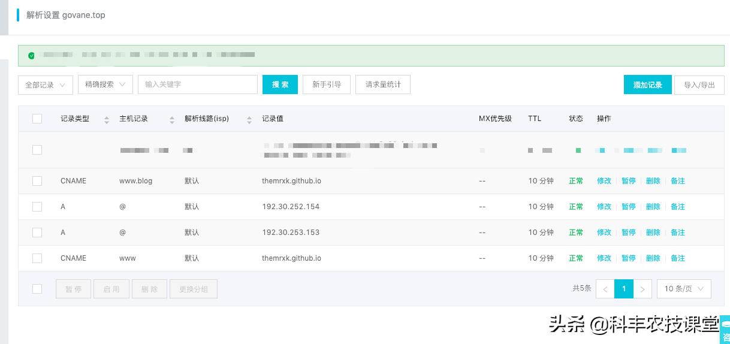Click 修改 for 192.30.252.154 record
Image resolution: width=730 pixels, height=344 pixels.
[x=604, y=207]
